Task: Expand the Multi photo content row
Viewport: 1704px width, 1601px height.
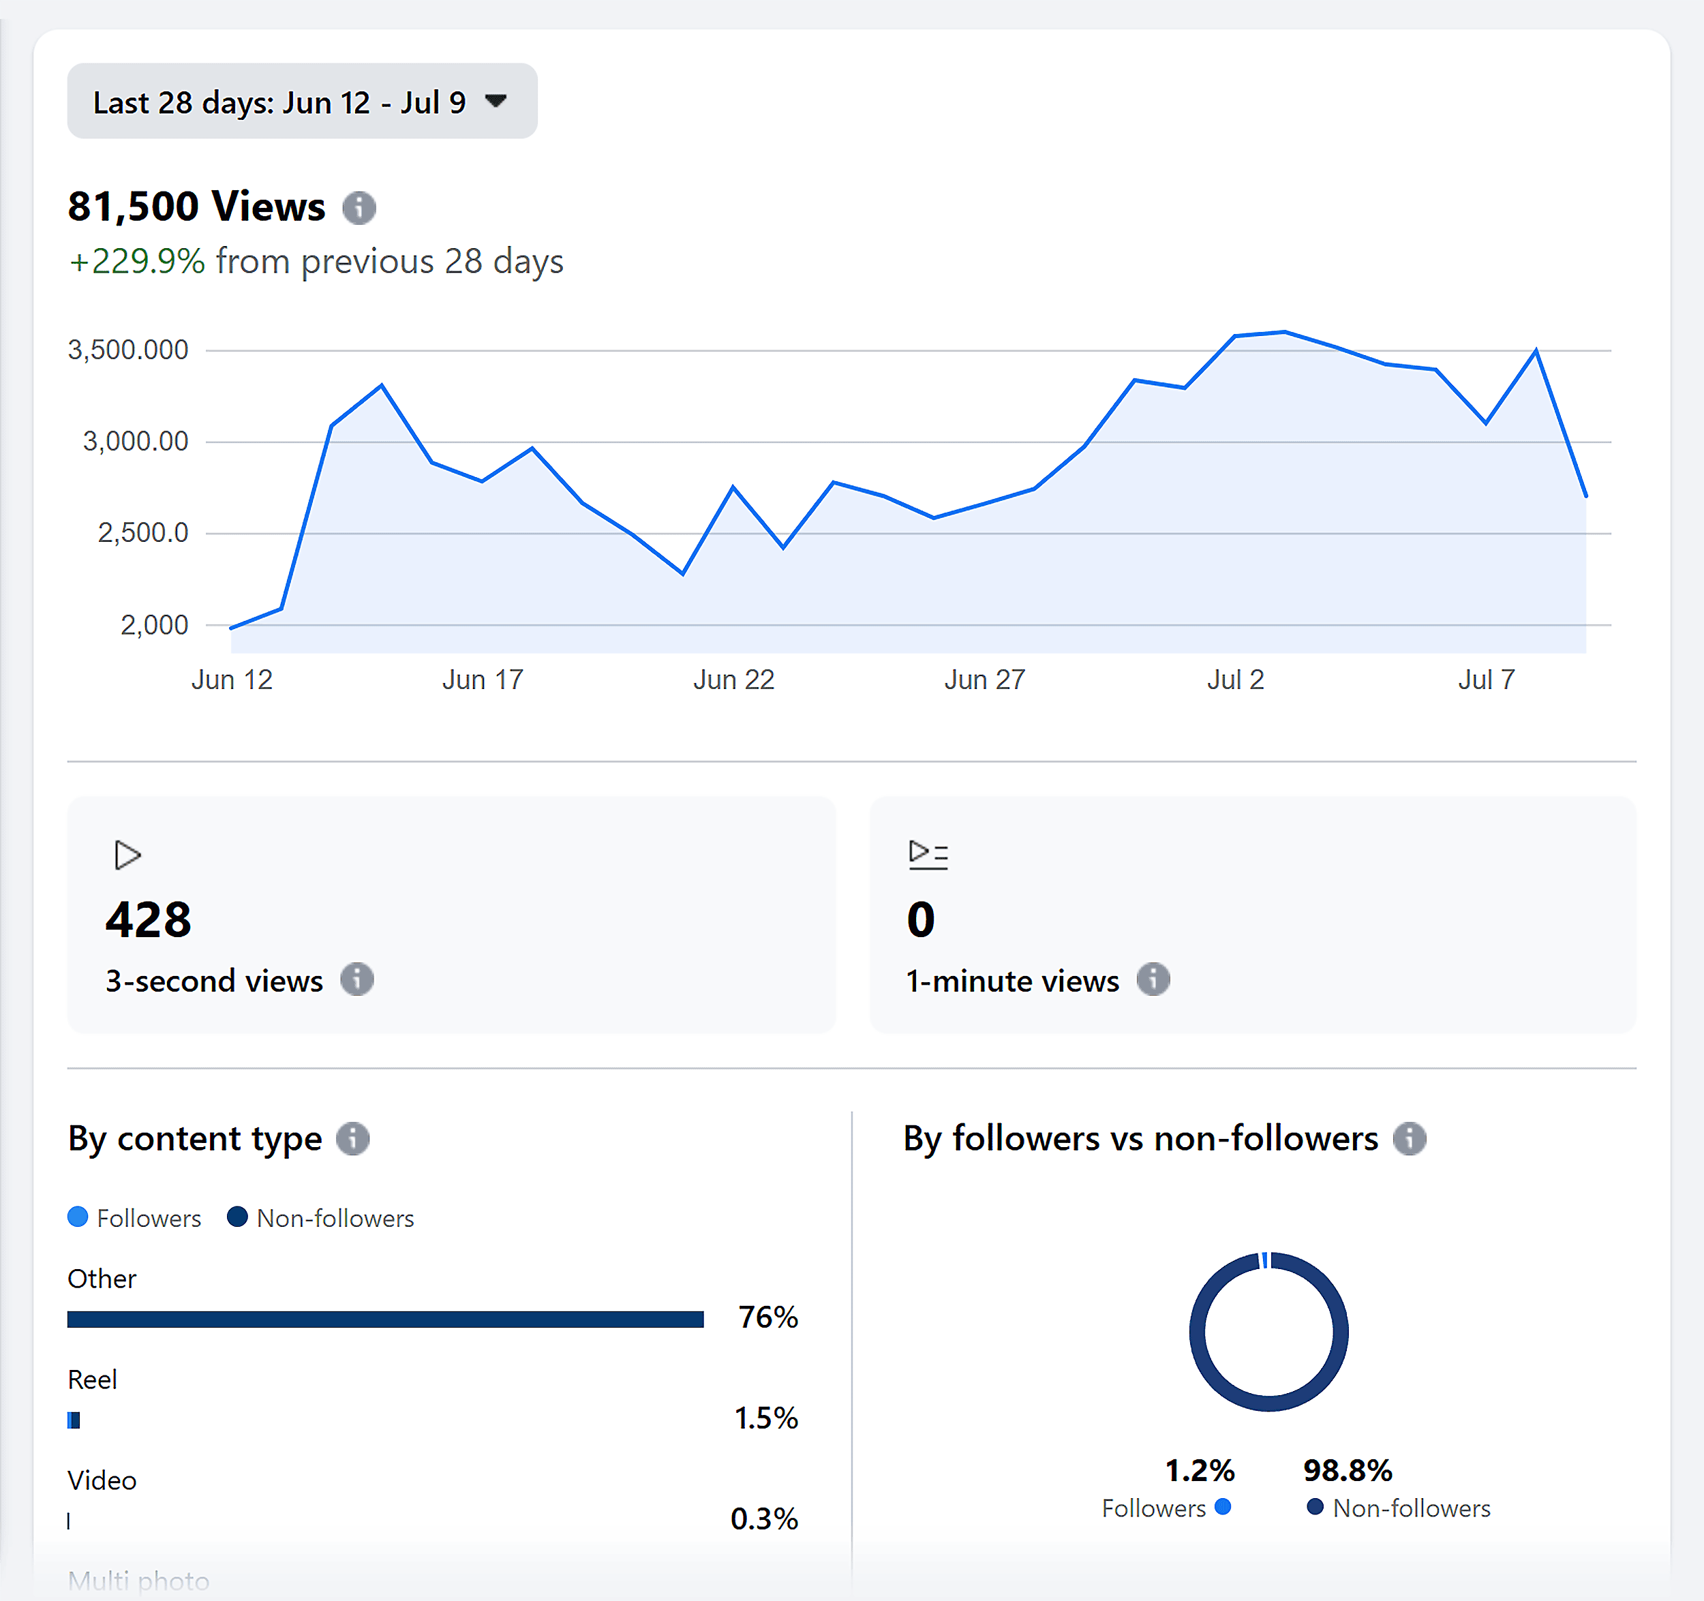Action: (x=139, y=1580)
